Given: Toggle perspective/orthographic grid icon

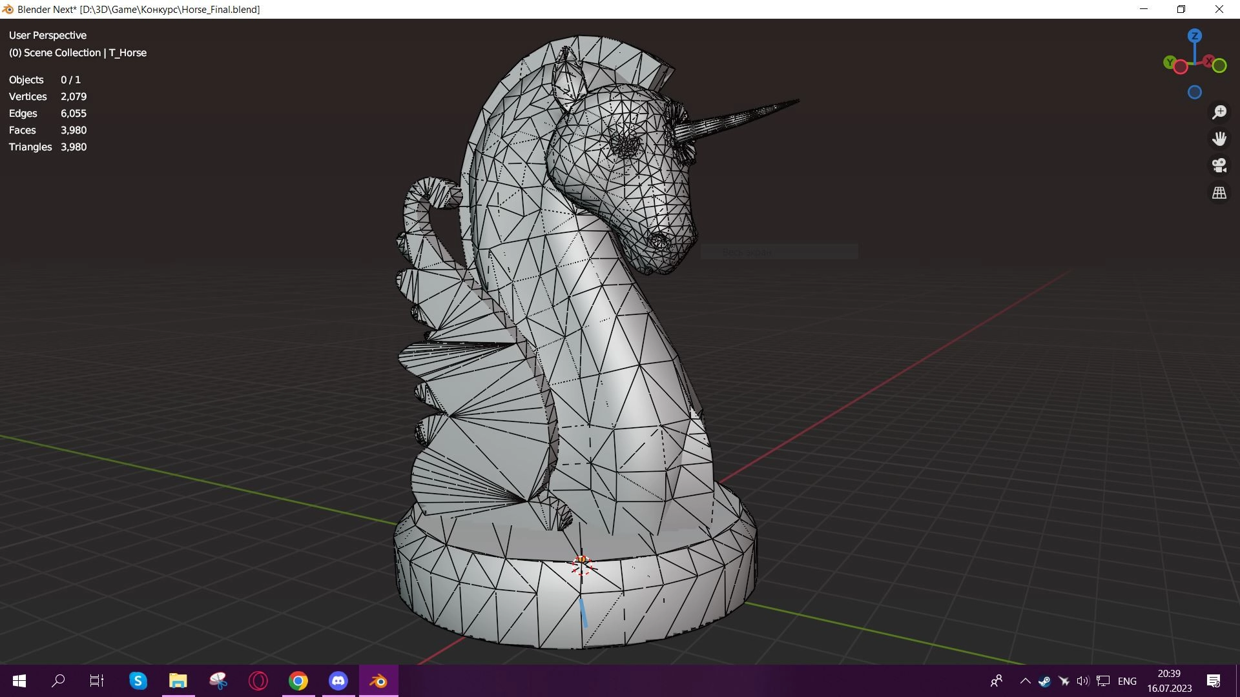Looking at the screenshot, I should [1219, 193].
